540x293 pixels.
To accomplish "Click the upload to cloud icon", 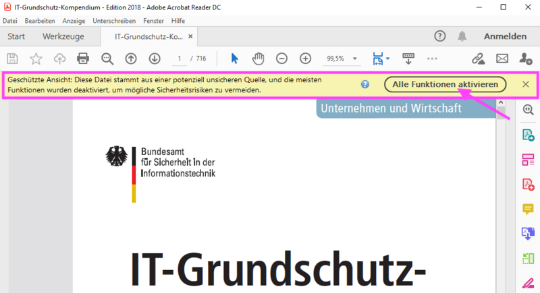I will (59, 59).
